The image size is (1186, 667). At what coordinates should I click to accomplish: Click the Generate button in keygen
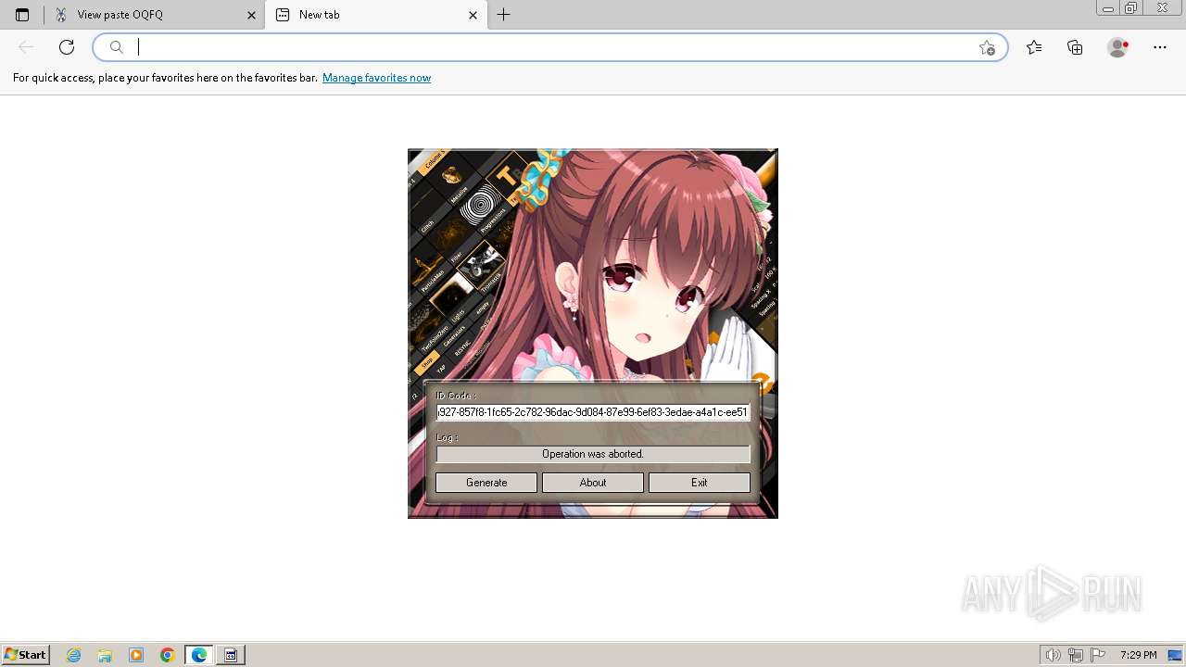coord(486,483)
